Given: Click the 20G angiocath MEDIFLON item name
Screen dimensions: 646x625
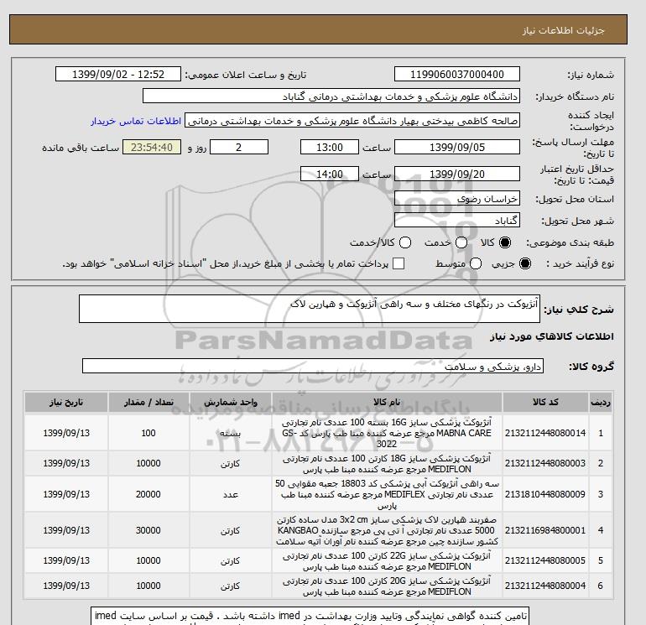Looking at the screenshot, I should pos(387,586).
